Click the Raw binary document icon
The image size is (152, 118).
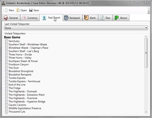pos(102,18)
